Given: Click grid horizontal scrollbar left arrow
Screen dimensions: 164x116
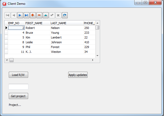Looking at the screenshot, I should tap(7, 60).
